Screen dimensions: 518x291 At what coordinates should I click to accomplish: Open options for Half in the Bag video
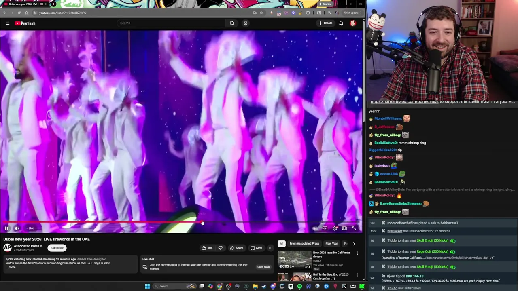[x=357, y=275]
